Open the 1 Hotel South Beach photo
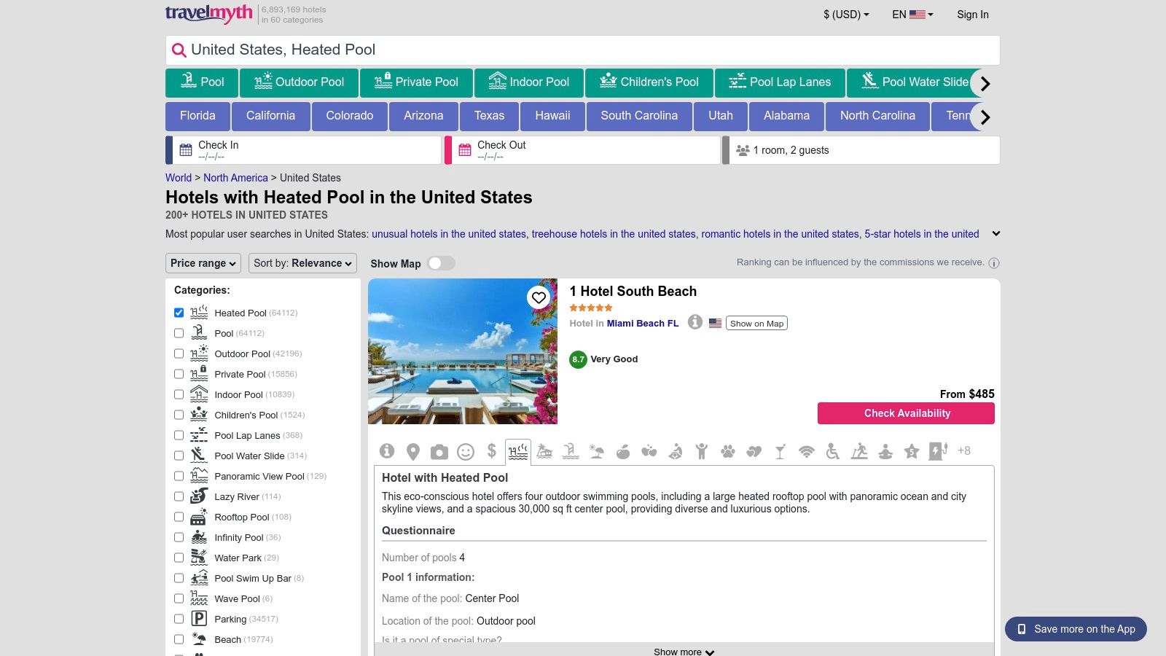Screen dimensions: 1166x656 (x=463, y=351)
